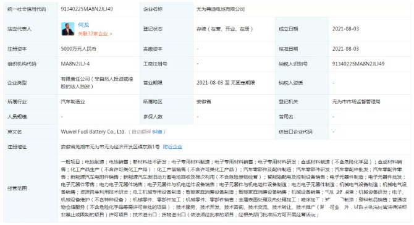Select the 组织机构代码 label cell

tap(31, 64)
